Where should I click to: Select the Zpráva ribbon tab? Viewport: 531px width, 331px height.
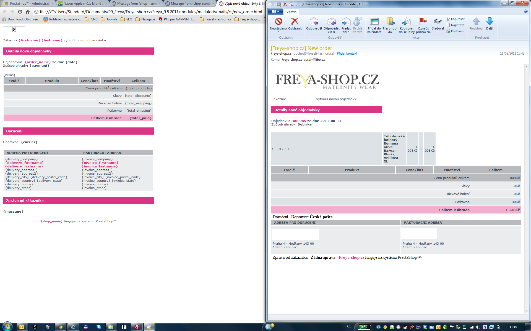291,12
